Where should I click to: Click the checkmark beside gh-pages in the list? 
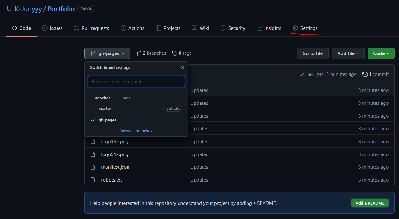click(93, 120)
